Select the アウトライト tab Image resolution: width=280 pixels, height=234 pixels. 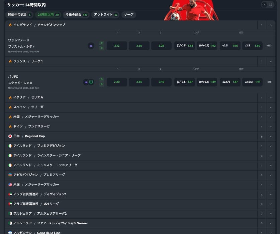pyautogui.click(x=106, y=15)
